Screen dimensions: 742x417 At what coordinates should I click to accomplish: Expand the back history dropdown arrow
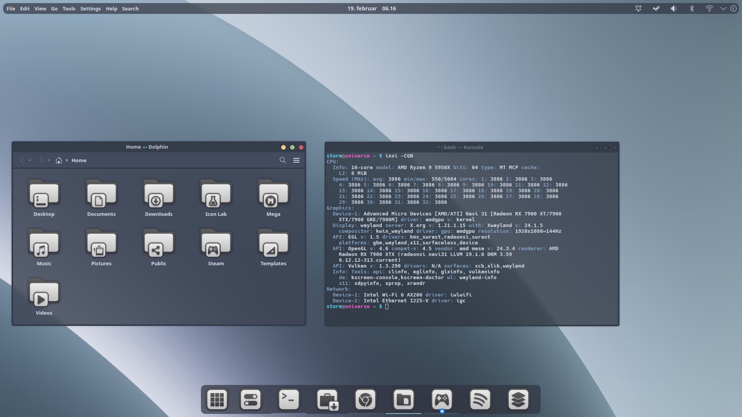coord(30,161)
